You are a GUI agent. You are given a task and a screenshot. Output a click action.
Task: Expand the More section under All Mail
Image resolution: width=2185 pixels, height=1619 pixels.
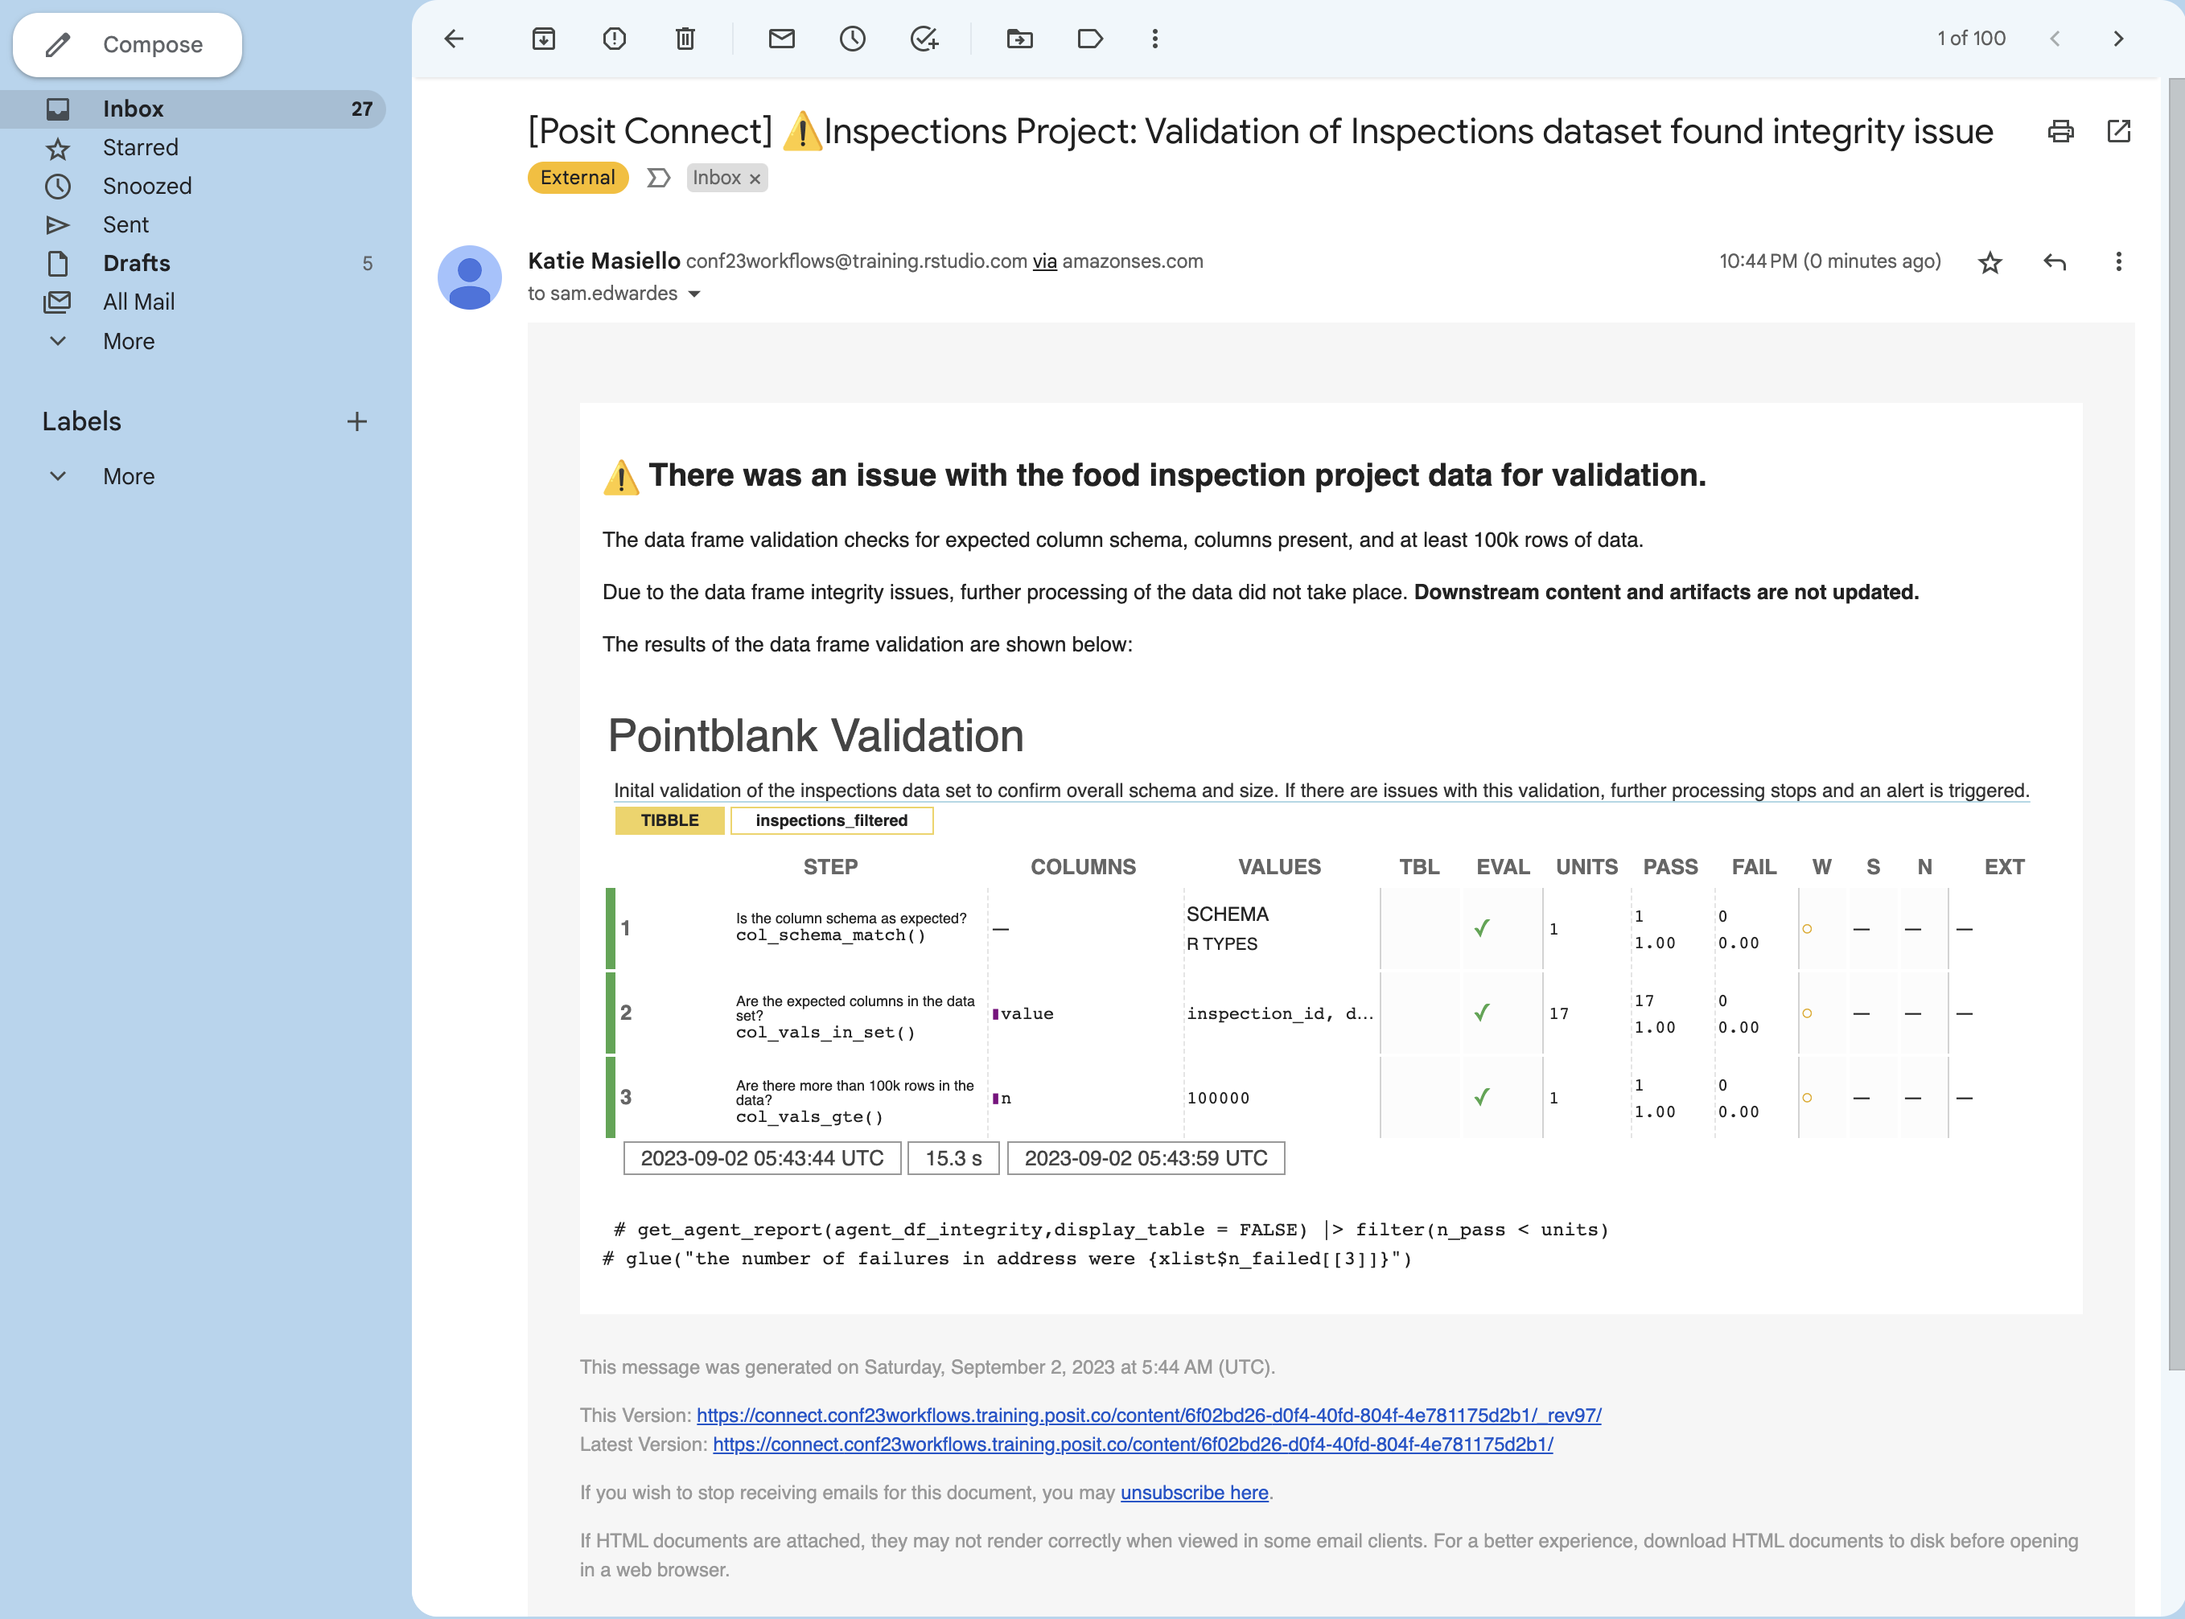(129, 341)
